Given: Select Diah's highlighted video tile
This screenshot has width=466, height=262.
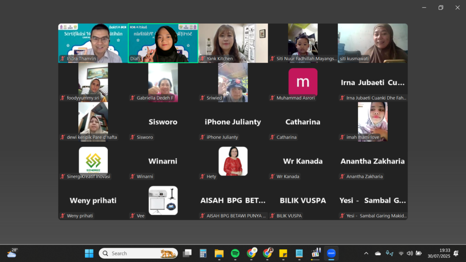Looking at the screenshot, I should (x=163, y=43).
